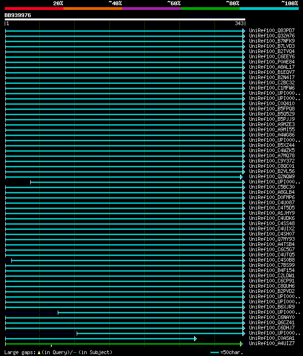Screen dimensions: 303x356
Task: Open hit UniRef100_B7NFK9
Action: (x=272, y=41)
